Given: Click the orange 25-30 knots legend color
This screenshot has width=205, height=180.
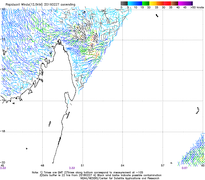Looking at the screenshot, I should [x=160, y=3].
